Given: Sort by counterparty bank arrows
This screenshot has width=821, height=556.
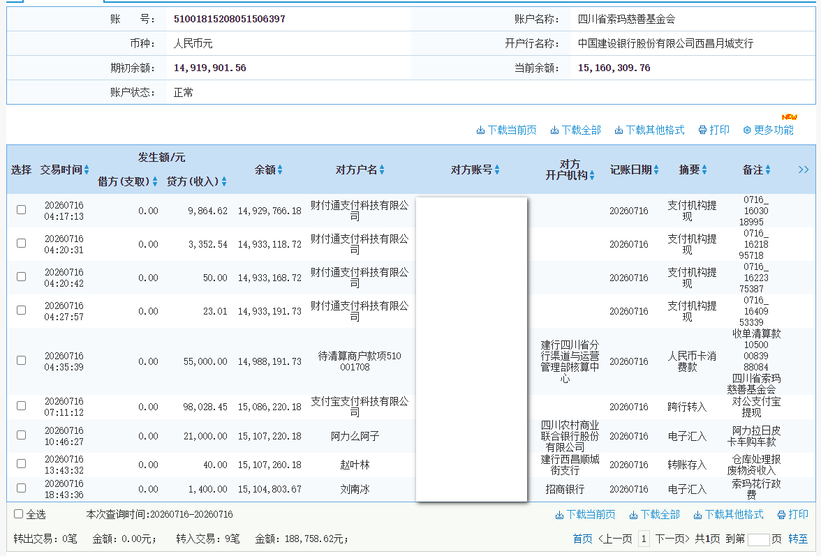Looking at the screenshot, I should tap(592, 175).
